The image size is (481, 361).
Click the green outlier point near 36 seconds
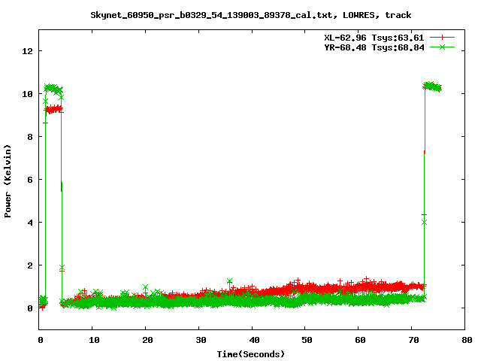coord(229,281)
